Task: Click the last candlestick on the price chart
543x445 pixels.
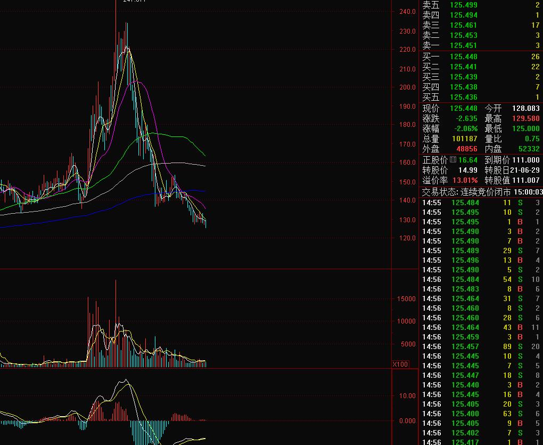Action: [x=205, y=223]
